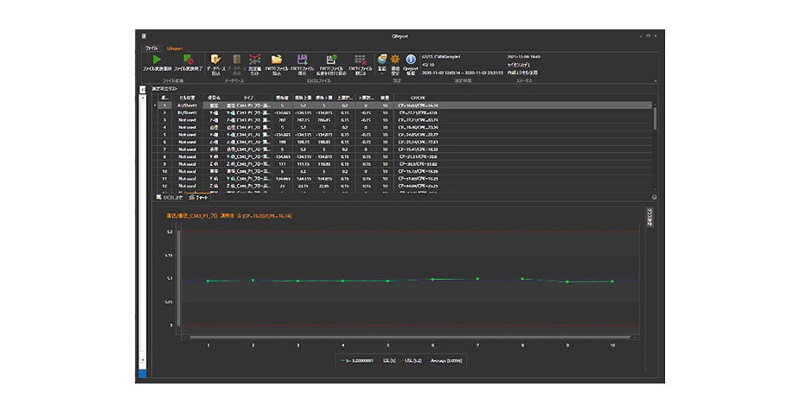Screen dimensions: 800x406
Task: Click the EXCEL file load folder icon
Action: (277, 60)
